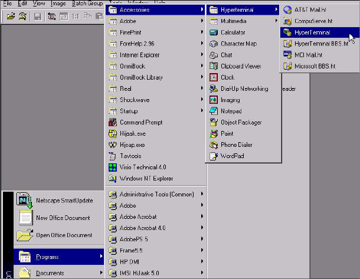Open HyperTerminal BBS.ht entry
Image resolution: width=360 pixels, height=279 pixels.
319,44
